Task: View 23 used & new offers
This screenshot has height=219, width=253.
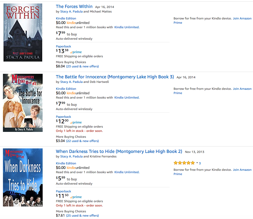Action: click(x=82, y=66)
